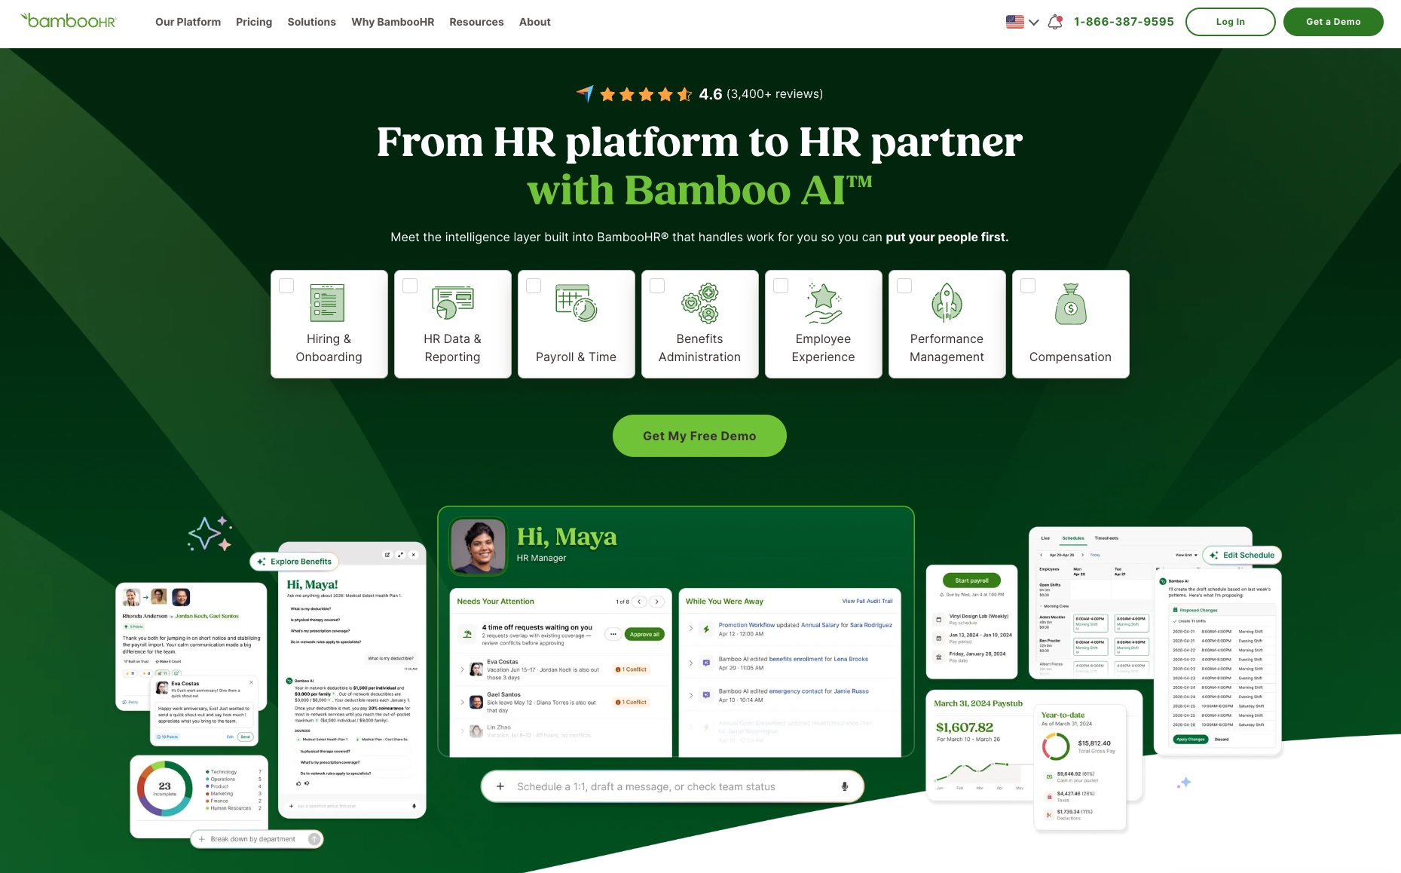Screen dimensions: 1401x873
Task: Click the Edit Schedule pill
Action: 1242,555
